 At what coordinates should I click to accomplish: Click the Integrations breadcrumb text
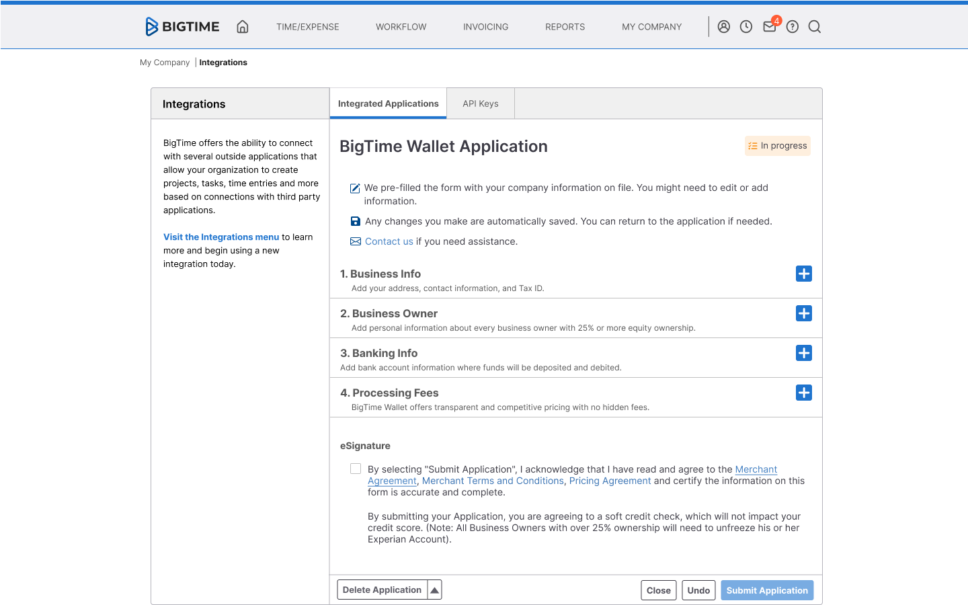coord(223,63)
